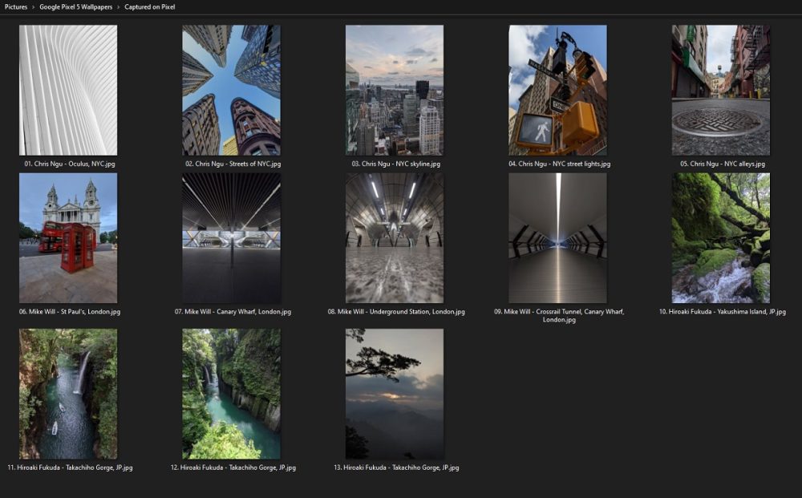Click the NYC skyline photo thumbnail

pos(394,90)
